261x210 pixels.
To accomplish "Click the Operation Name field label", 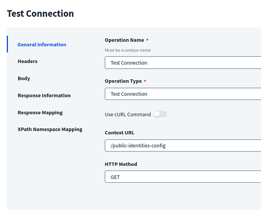I will point(124,40).
